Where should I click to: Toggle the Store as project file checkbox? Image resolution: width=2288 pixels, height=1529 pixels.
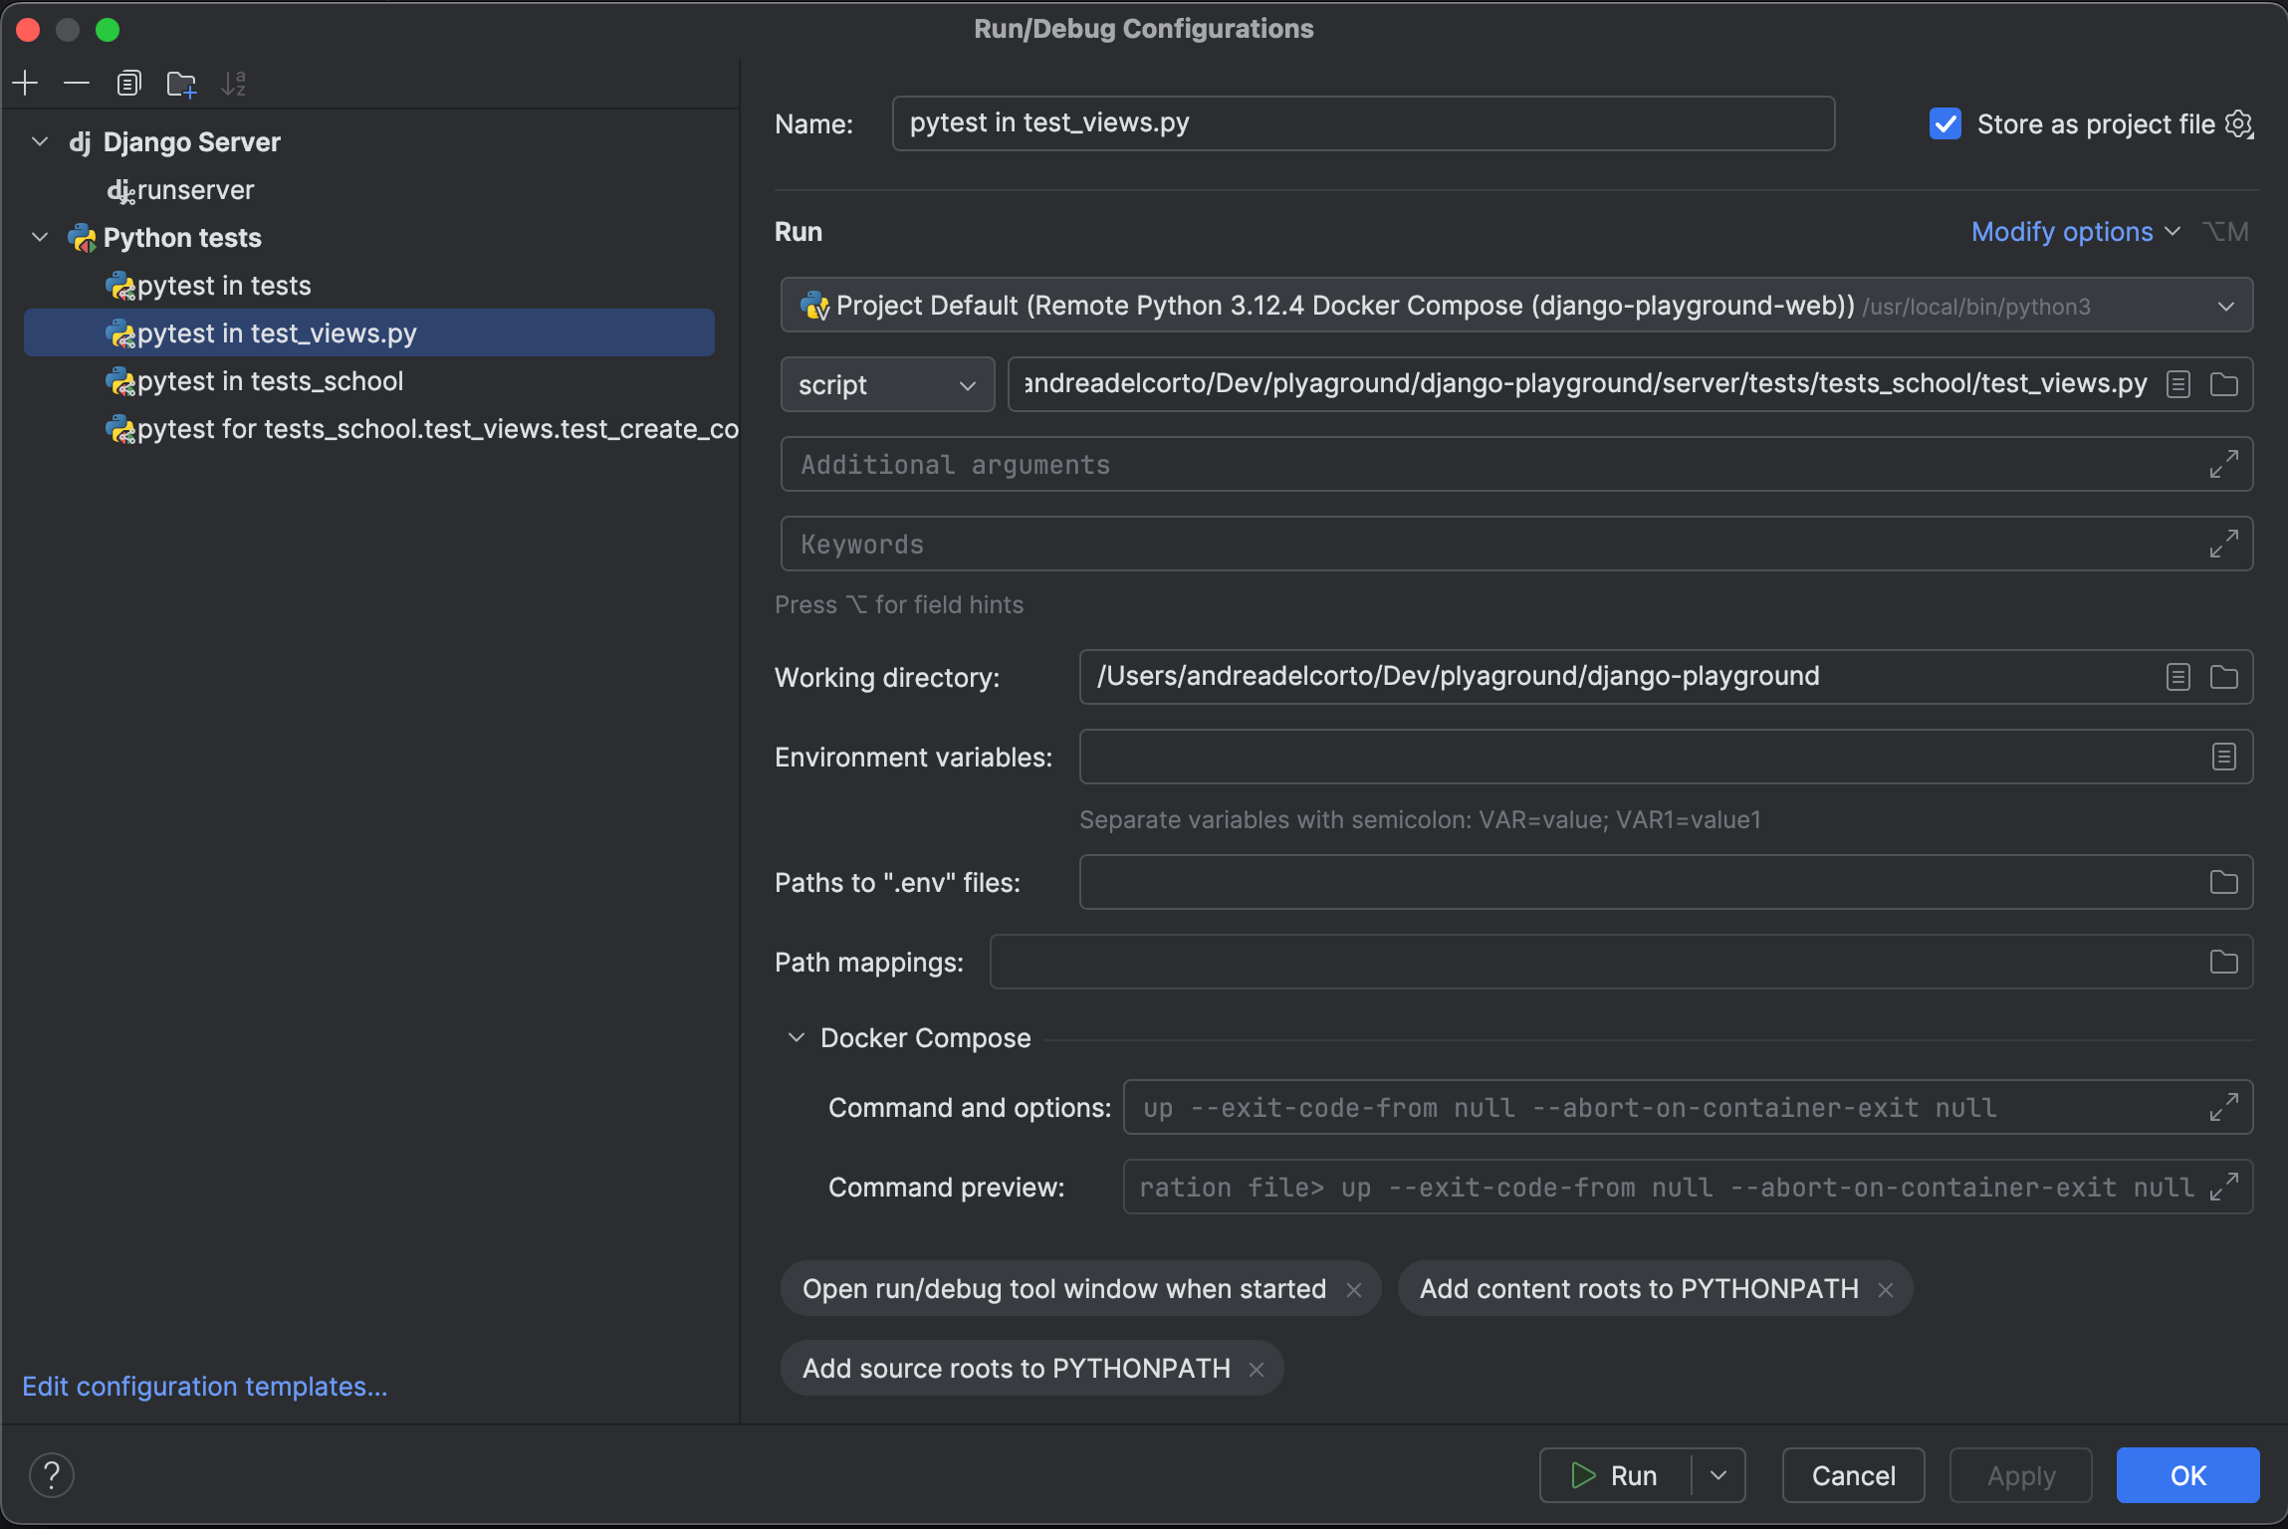click(1945, 124)
